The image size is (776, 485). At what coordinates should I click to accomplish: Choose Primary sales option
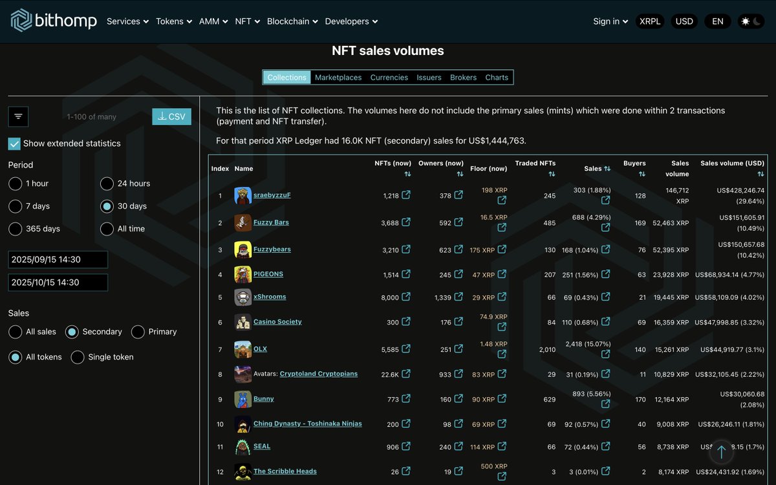(x=138, y=332)
